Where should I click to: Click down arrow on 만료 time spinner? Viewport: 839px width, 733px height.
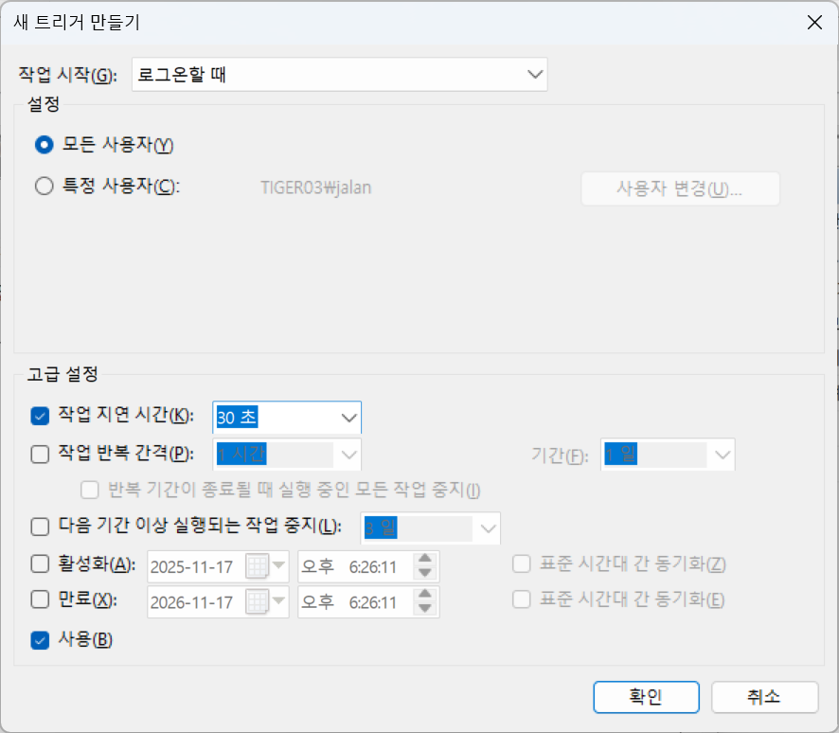(425, 607)
